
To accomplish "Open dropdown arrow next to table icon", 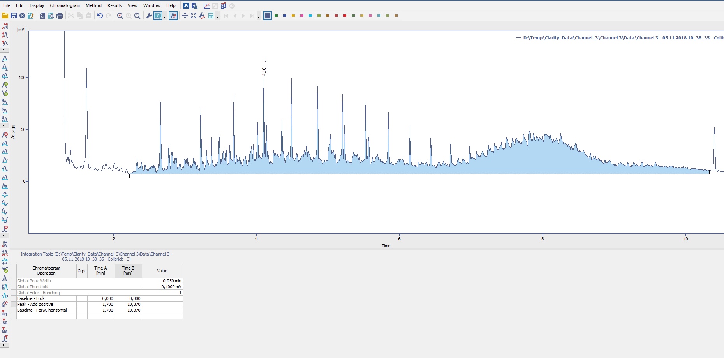I will coord(217,16).
